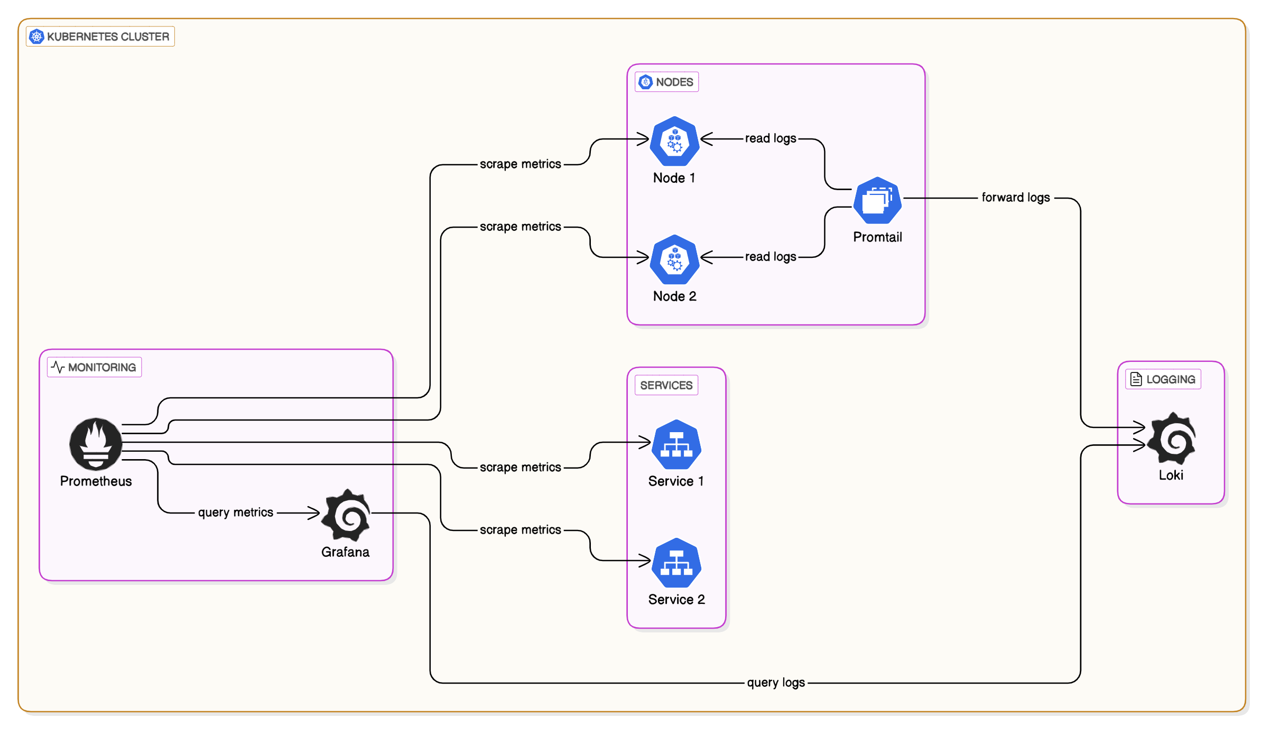Viewport: 1280px width, 746px height.
Task: Select the Promtail pod icon
Action: click(877, 201)
